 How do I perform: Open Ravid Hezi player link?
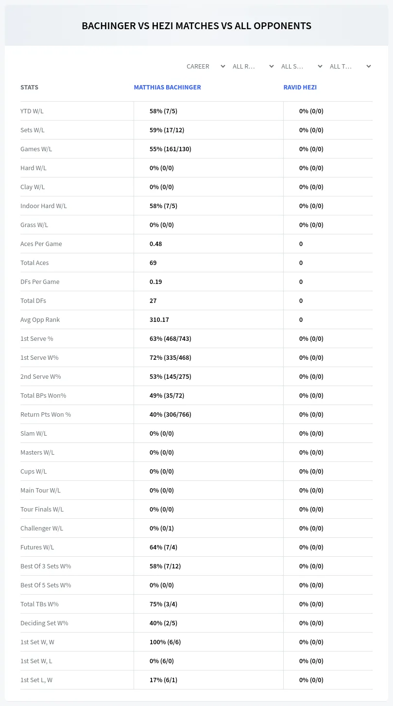[300, 88]
